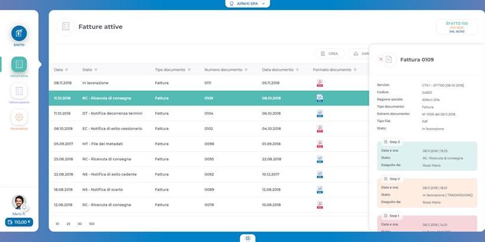Close the Fattura 0109 detail panel

(x=381, y=60)
